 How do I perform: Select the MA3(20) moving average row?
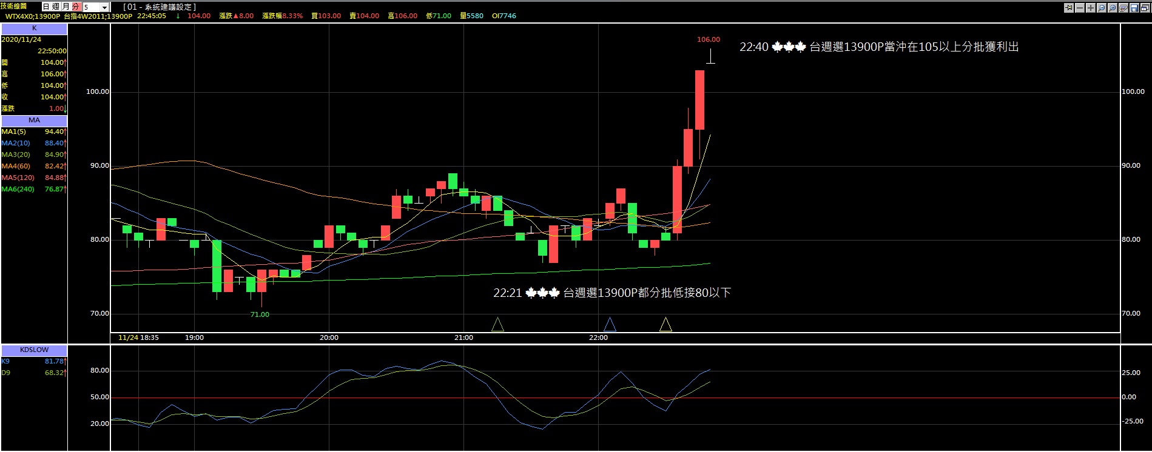click(34, 155)
